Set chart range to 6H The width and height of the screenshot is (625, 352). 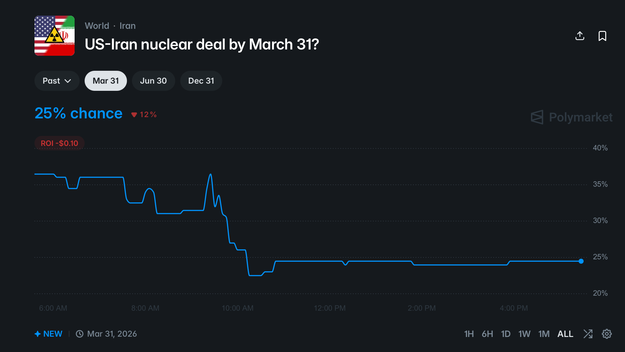[x=487, y=334]
